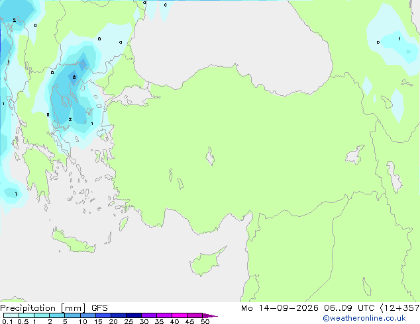The image size is (420, 324).
Task: Click the purple 30–35 mm legend swatch
Action: click(x=149, y=315)
